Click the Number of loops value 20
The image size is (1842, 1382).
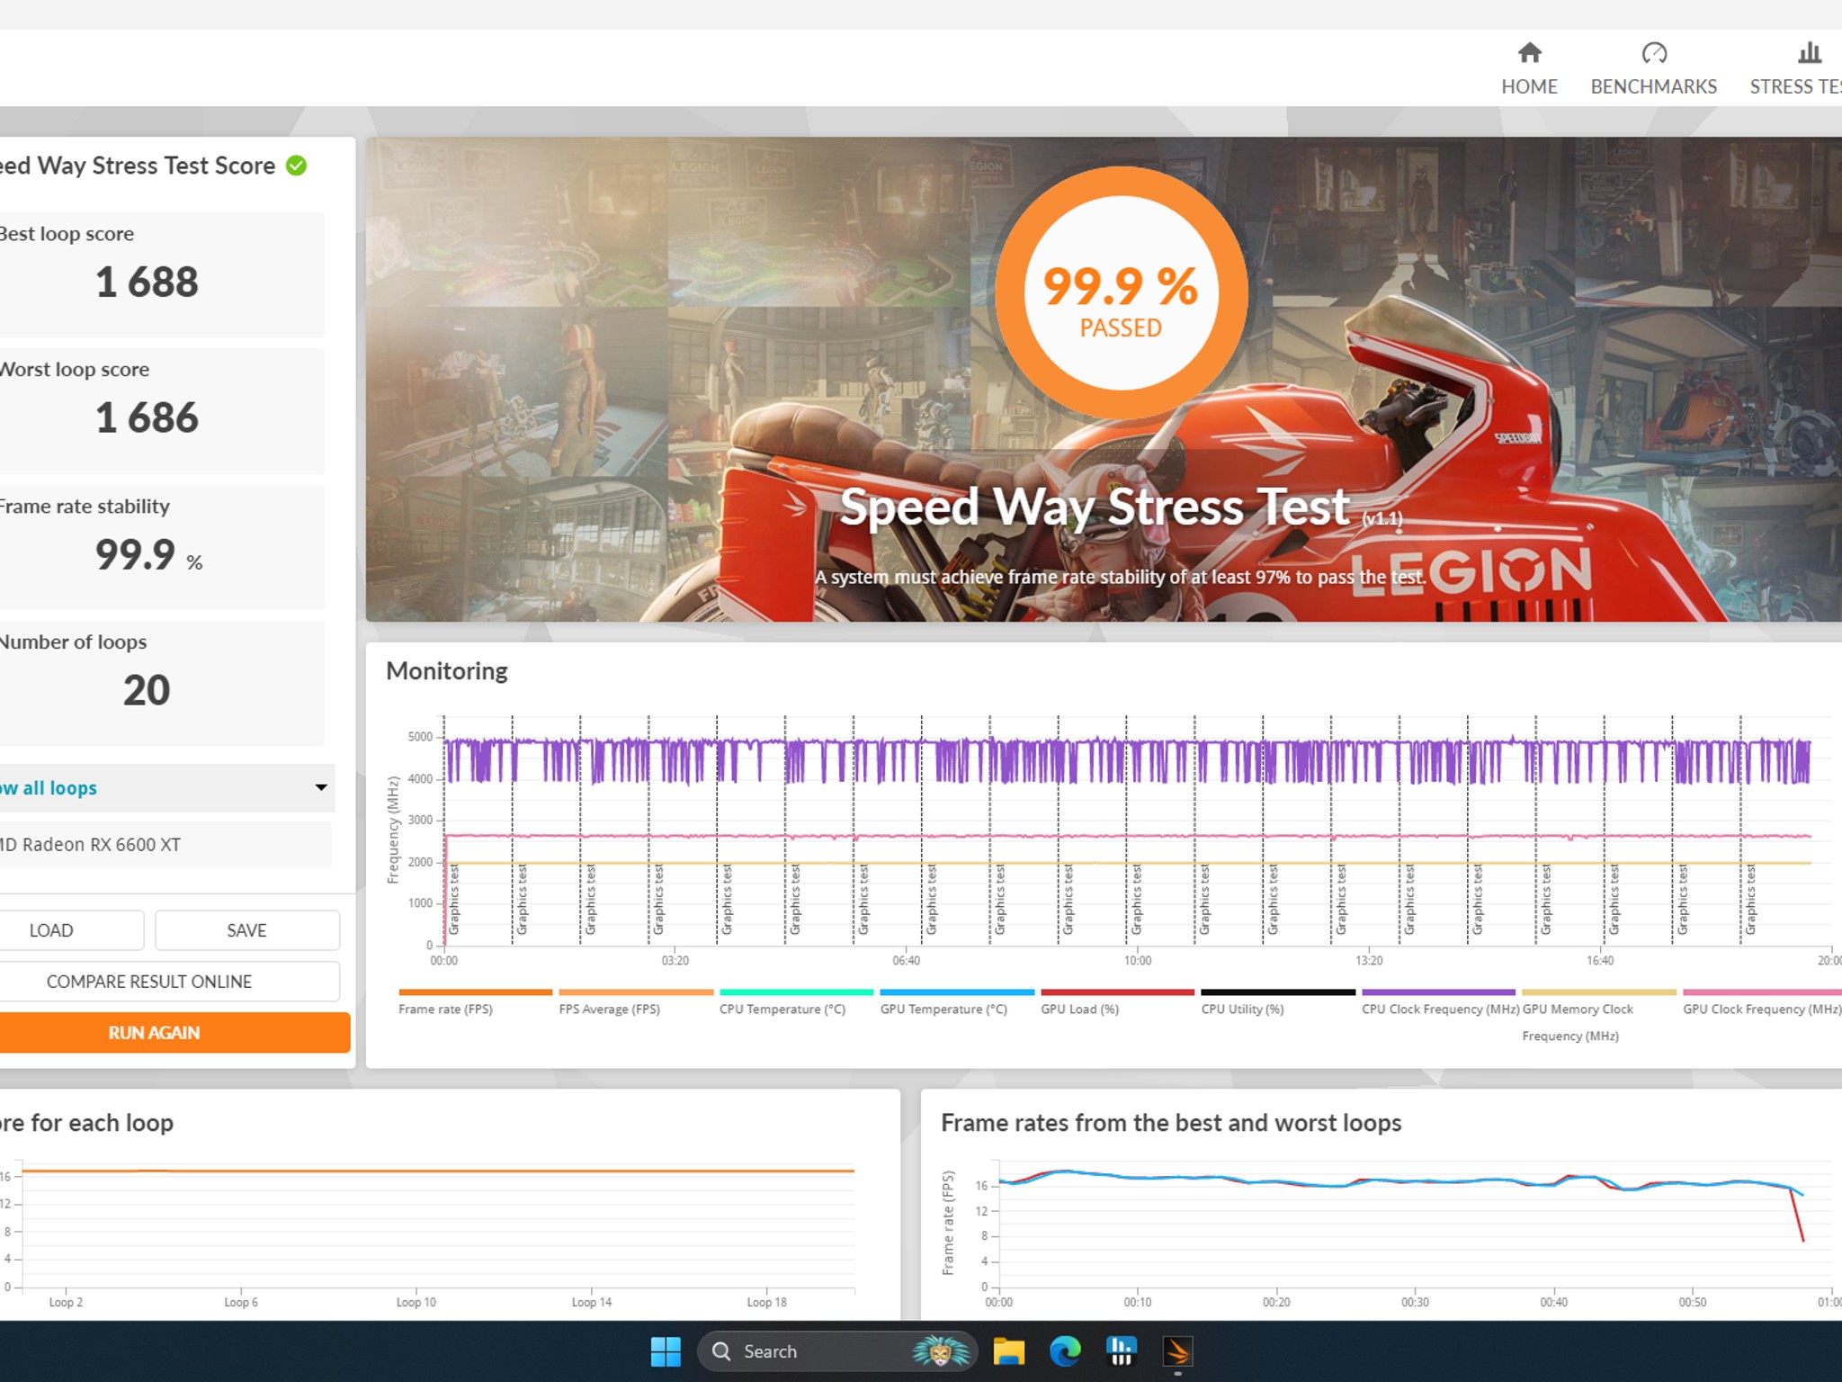147,690
